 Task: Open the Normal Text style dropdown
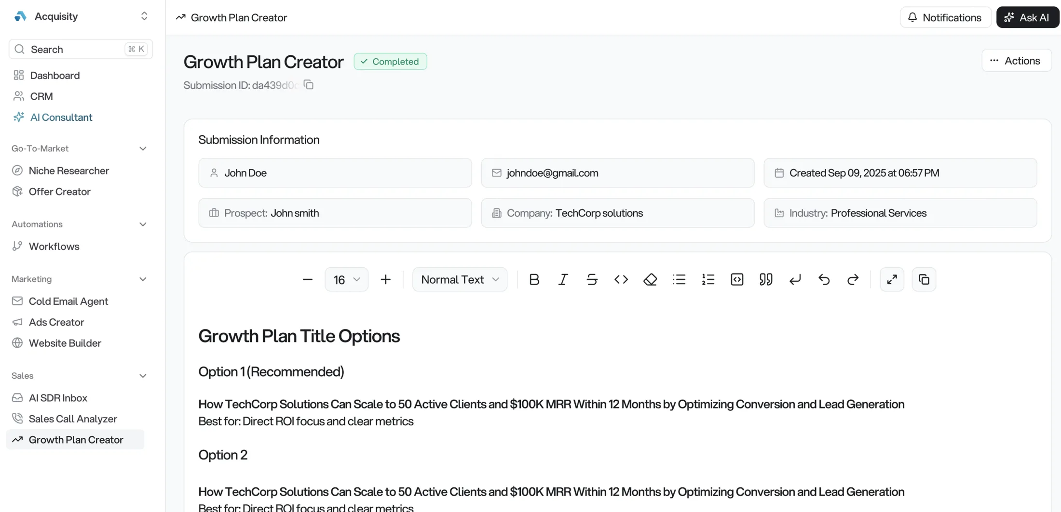(x=459, y=279)
